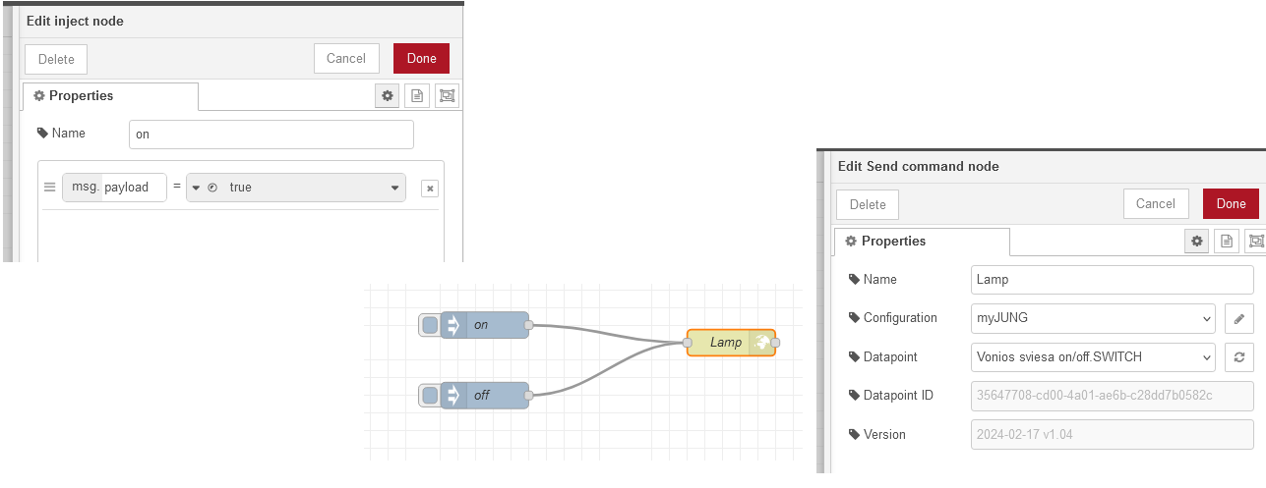1266x488 pixels.
Task: Switch to inject node Properties tab
Action: tap(110, 96)
